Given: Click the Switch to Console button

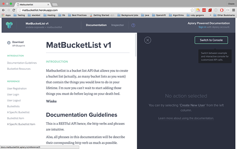Looking at the screenshot, I should [211, 40].
